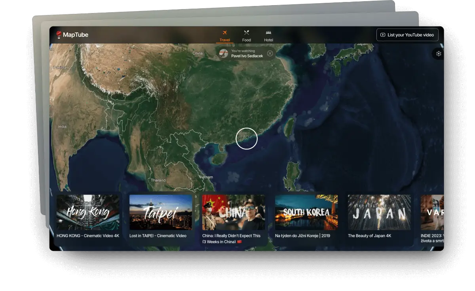This screenshot has height=291, width=475.
Task: Open the South Korea video thumbnail
Action: pyautogui.click(x=306, y=212)
